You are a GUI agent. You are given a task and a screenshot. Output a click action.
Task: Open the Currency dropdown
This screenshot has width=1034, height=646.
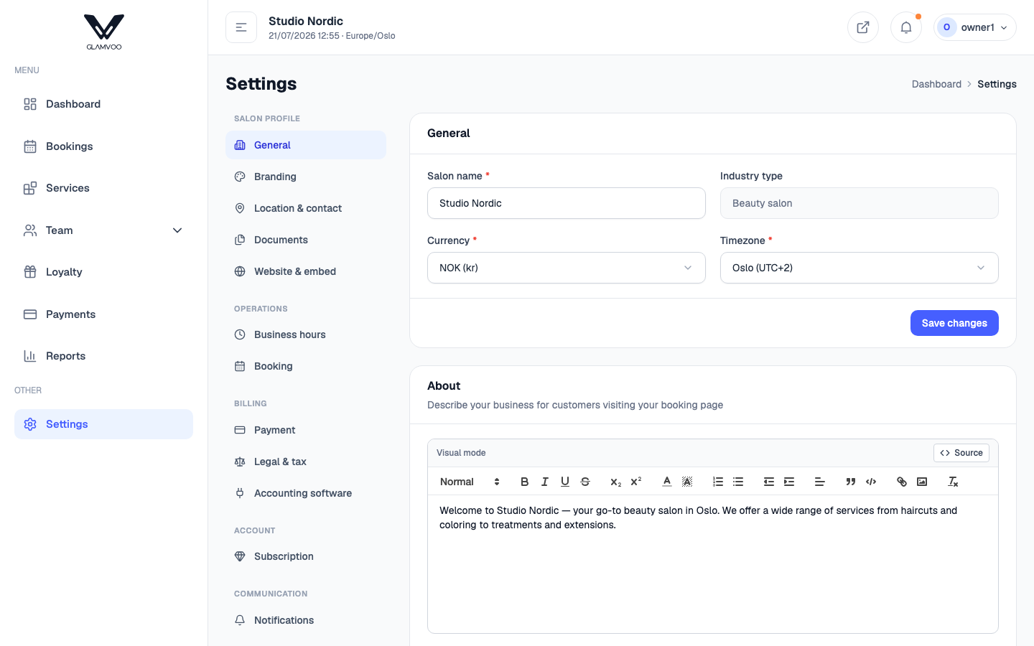567,268
